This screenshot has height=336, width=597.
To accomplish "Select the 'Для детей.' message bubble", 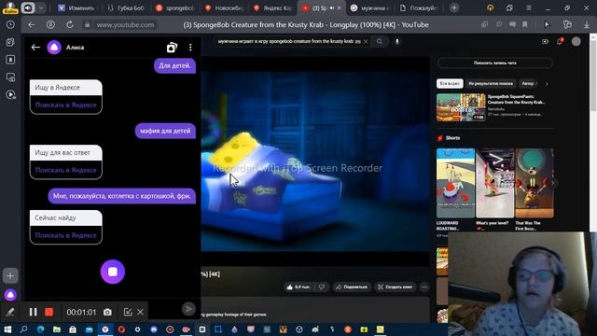I will (x=174, y=65).
